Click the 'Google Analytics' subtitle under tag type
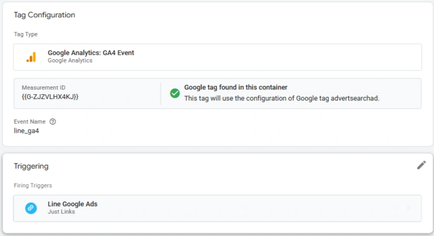 coord(70,61)
